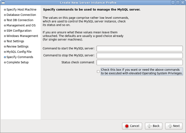The height and width of the screenshot is (133, 186).
Task: Select the Windows Management step
Action: click(x=22, y=36)
